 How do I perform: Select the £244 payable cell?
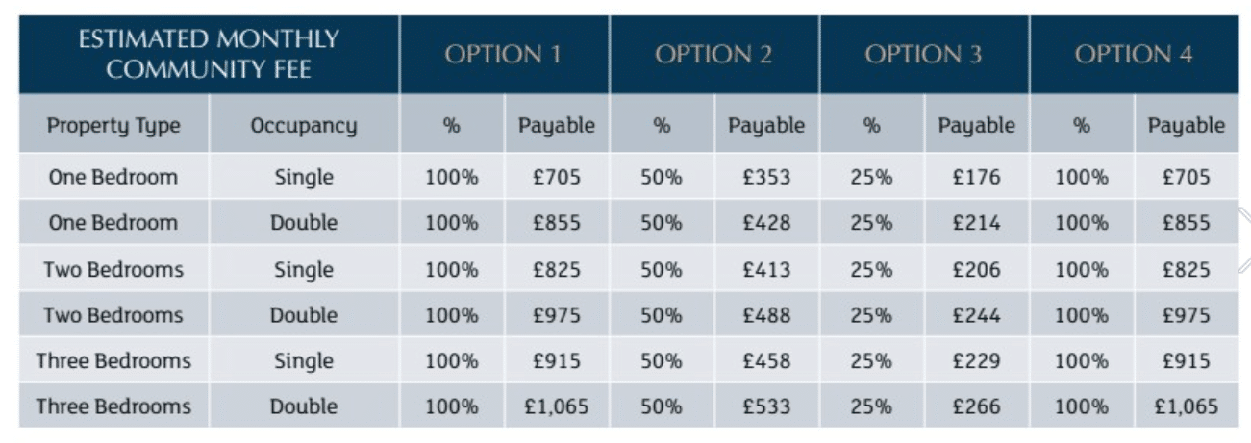click(x=976, y=315)
